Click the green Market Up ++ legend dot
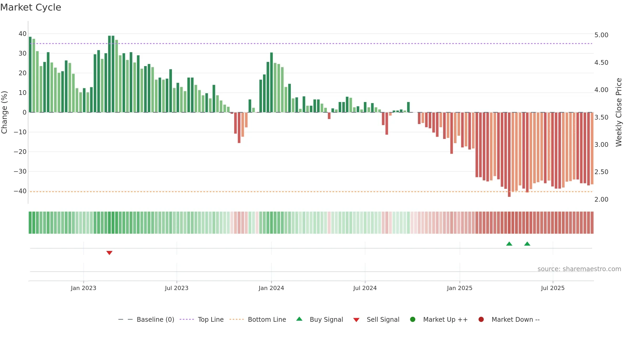 pyautogui.click(x=413, y=319)
